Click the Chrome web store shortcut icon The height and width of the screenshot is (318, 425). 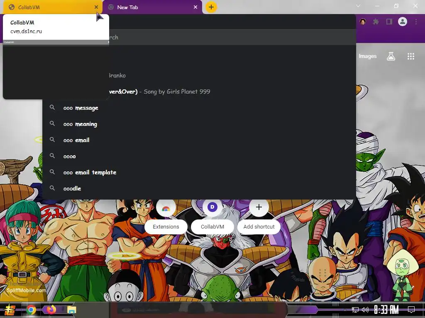[x=166, y=208]
